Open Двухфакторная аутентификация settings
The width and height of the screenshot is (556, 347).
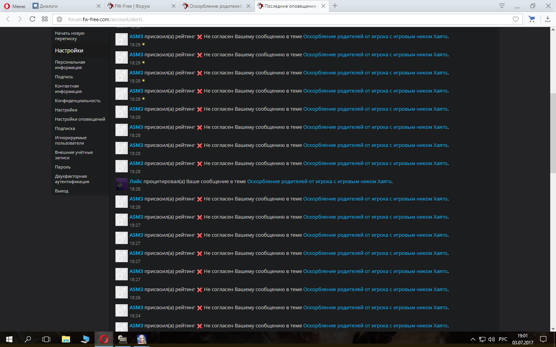(x=72, y=179)
